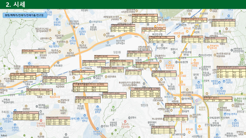Click the 전포역 subway station marker

[x=203, y=81]
